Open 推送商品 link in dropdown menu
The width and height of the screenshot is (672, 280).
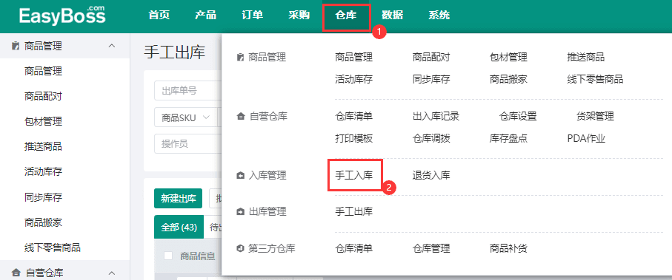[586, 57]
